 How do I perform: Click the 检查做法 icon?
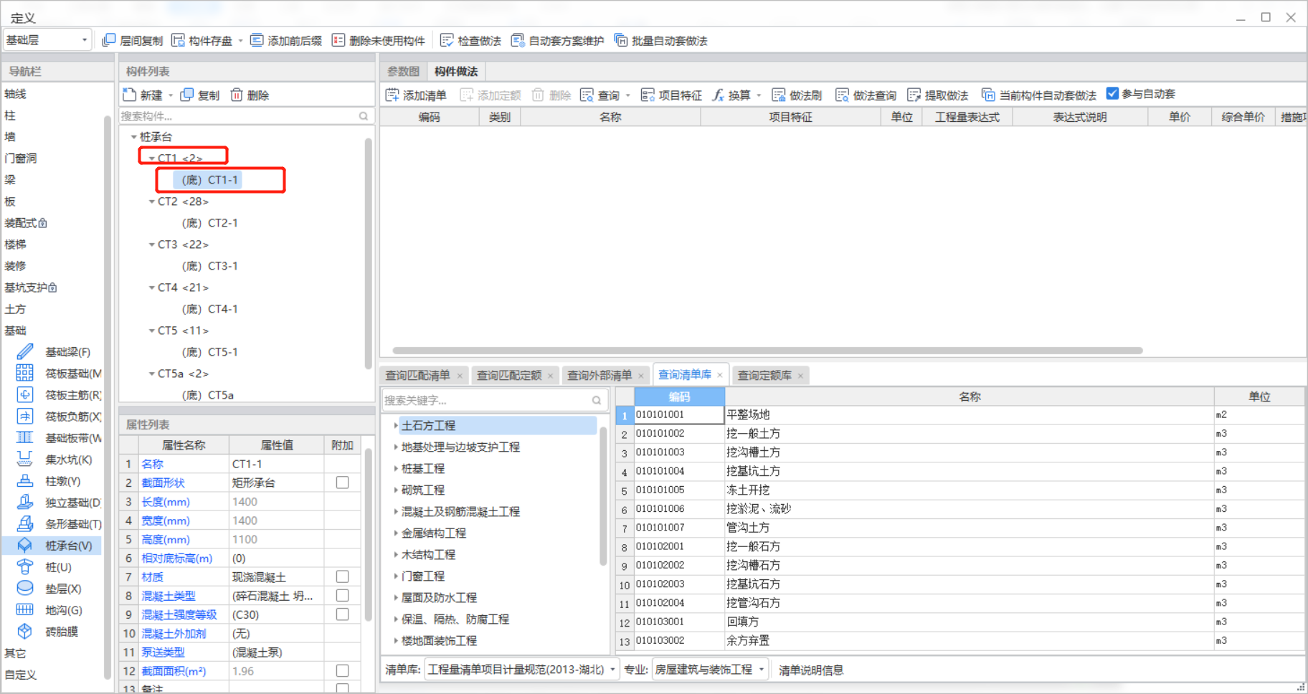[447, 40]
